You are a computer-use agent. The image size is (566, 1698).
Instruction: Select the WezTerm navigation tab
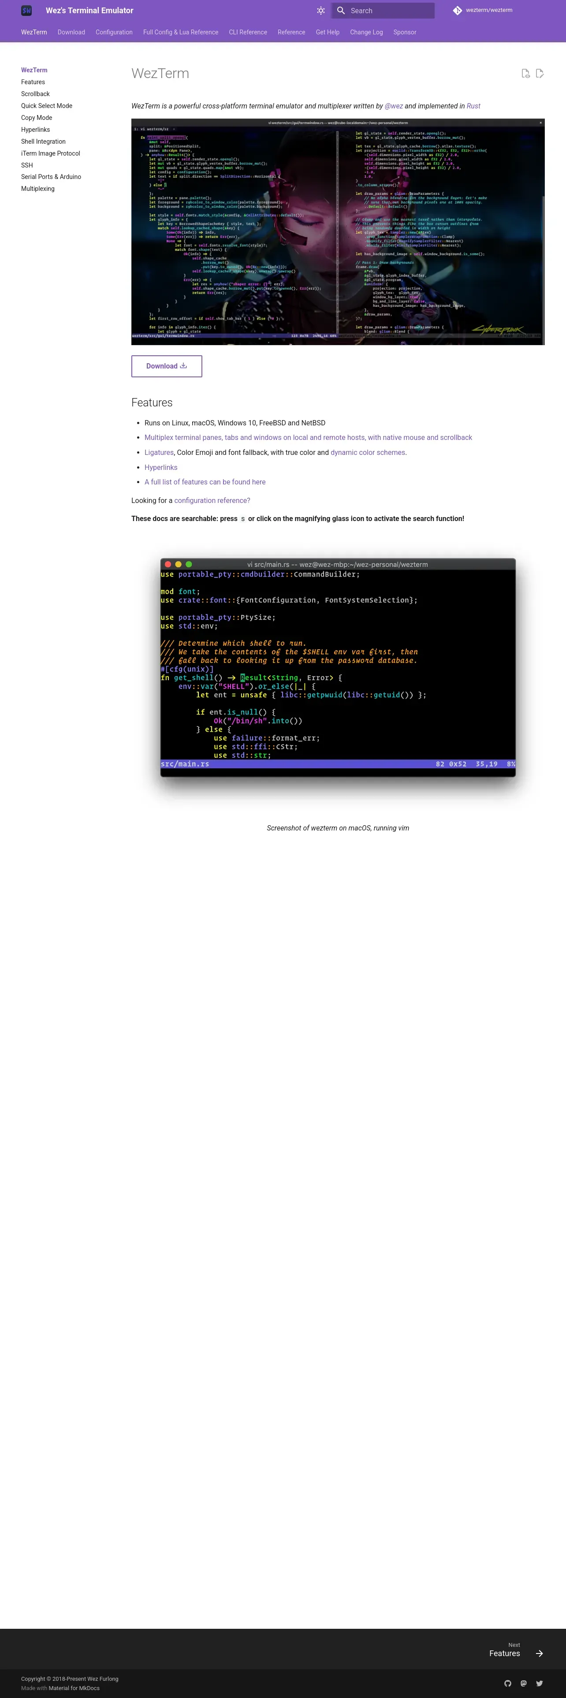click(x=34, y=32)
